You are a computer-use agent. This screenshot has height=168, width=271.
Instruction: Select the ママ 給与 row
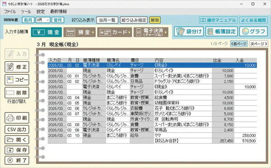pyautogui.click(x=152, y=136)
